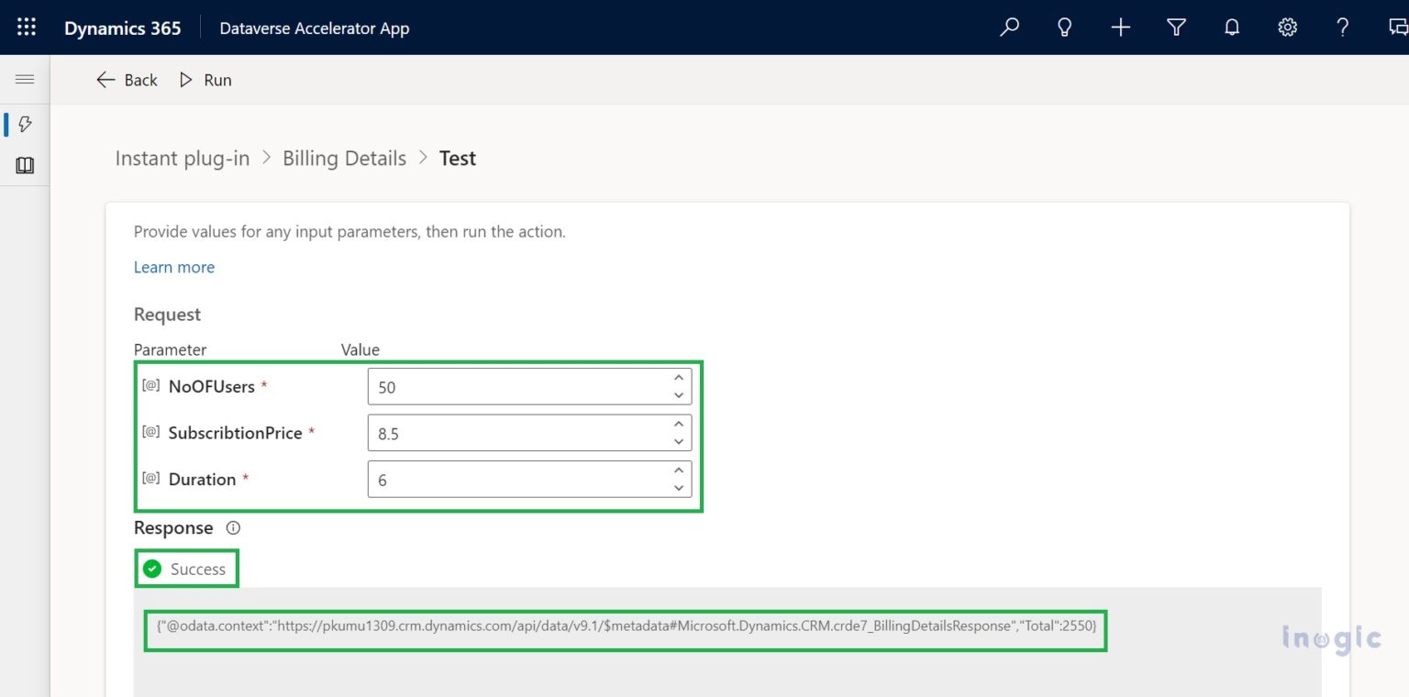Open the filter icon in the header

tap(1176, 28)
